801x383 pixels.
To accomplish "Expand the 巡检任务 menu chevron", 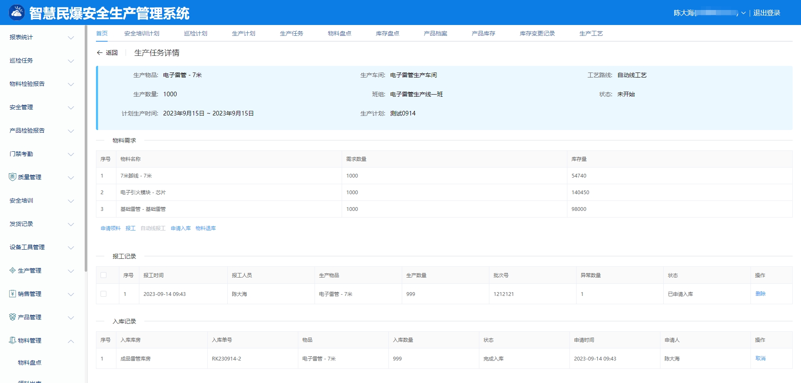I will point(71,61).
